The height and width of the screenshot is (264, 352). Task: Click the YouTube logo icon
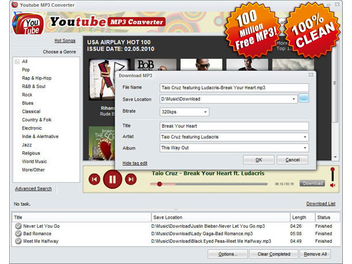pos(28,24)
